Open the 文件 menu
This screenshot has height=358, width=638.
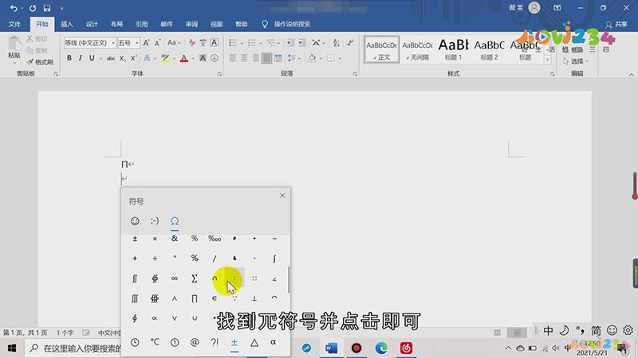point(14,24)
